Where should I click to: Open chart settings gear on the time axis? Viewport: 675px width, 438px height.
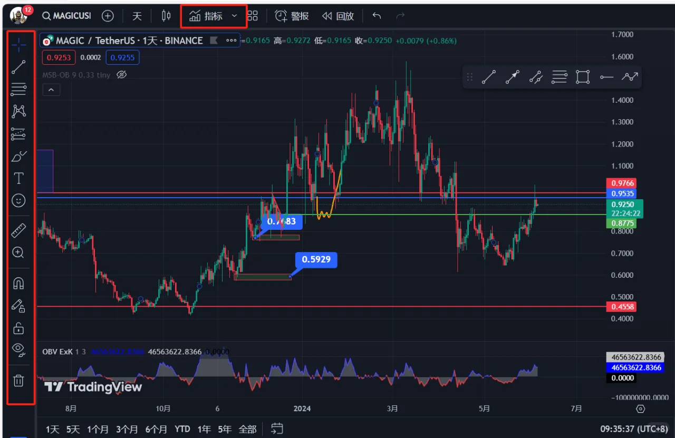(x=641, y=408)
